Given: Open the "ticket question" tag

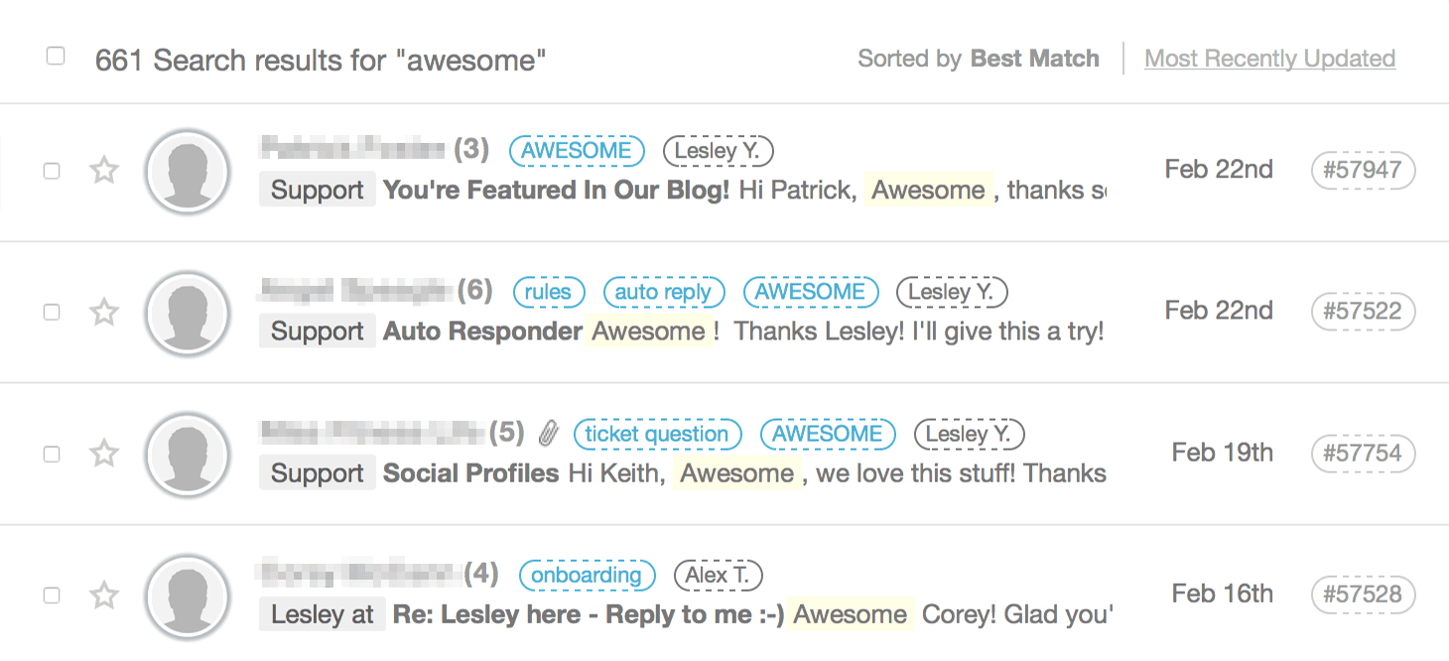Looking at the screenshot, I should coord(657,434).
